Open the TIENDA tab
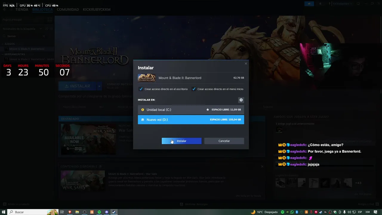382x215 pixels. coord(22,10)
